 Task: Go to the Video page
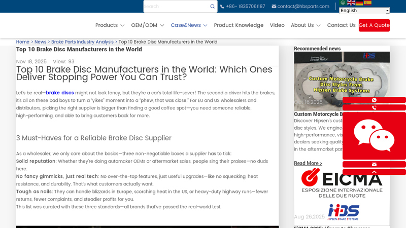(277, 25)
